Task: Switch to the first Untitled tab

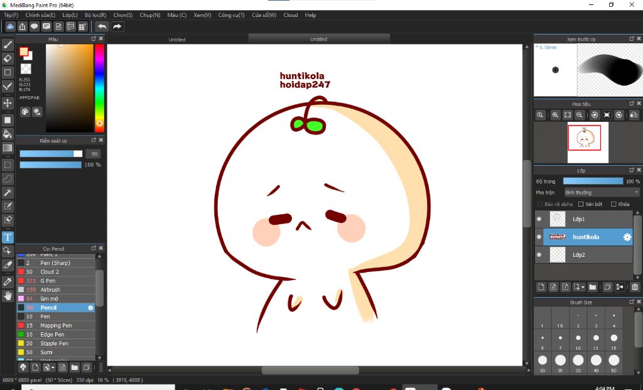Action: coord(177,40)
